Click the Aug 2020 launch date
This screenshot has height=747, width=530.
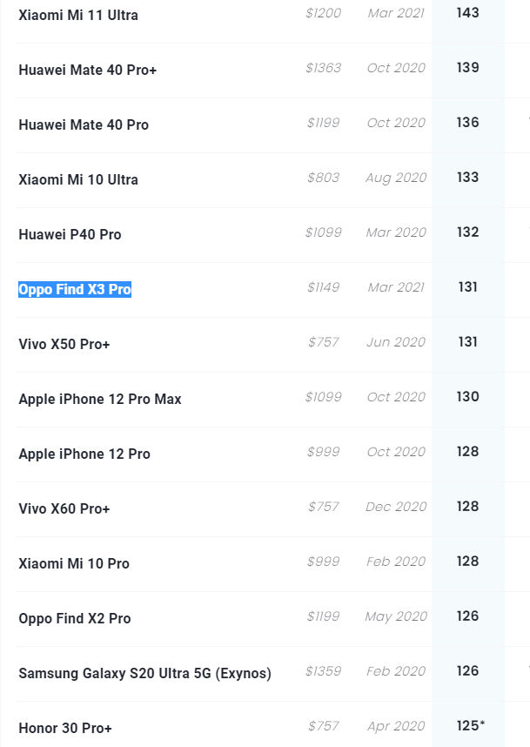point(396,178)
